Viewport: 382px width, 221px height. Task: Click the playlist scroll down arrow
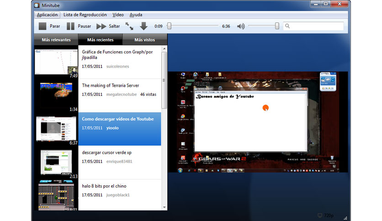click(164, 207)
